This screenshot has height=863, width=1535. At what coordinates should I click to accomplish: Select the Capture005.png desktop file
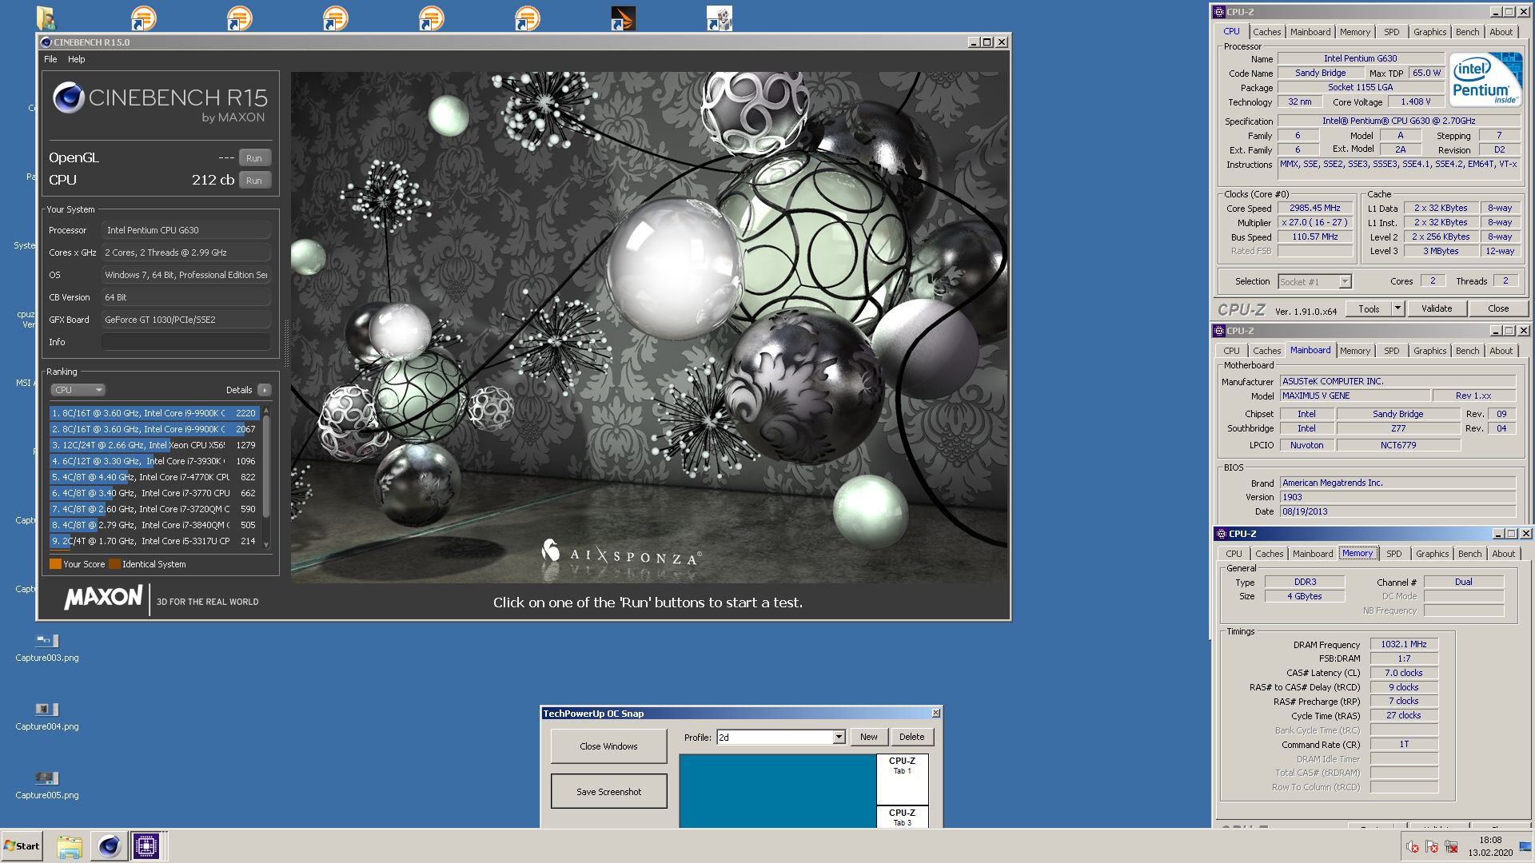point(47,785)
